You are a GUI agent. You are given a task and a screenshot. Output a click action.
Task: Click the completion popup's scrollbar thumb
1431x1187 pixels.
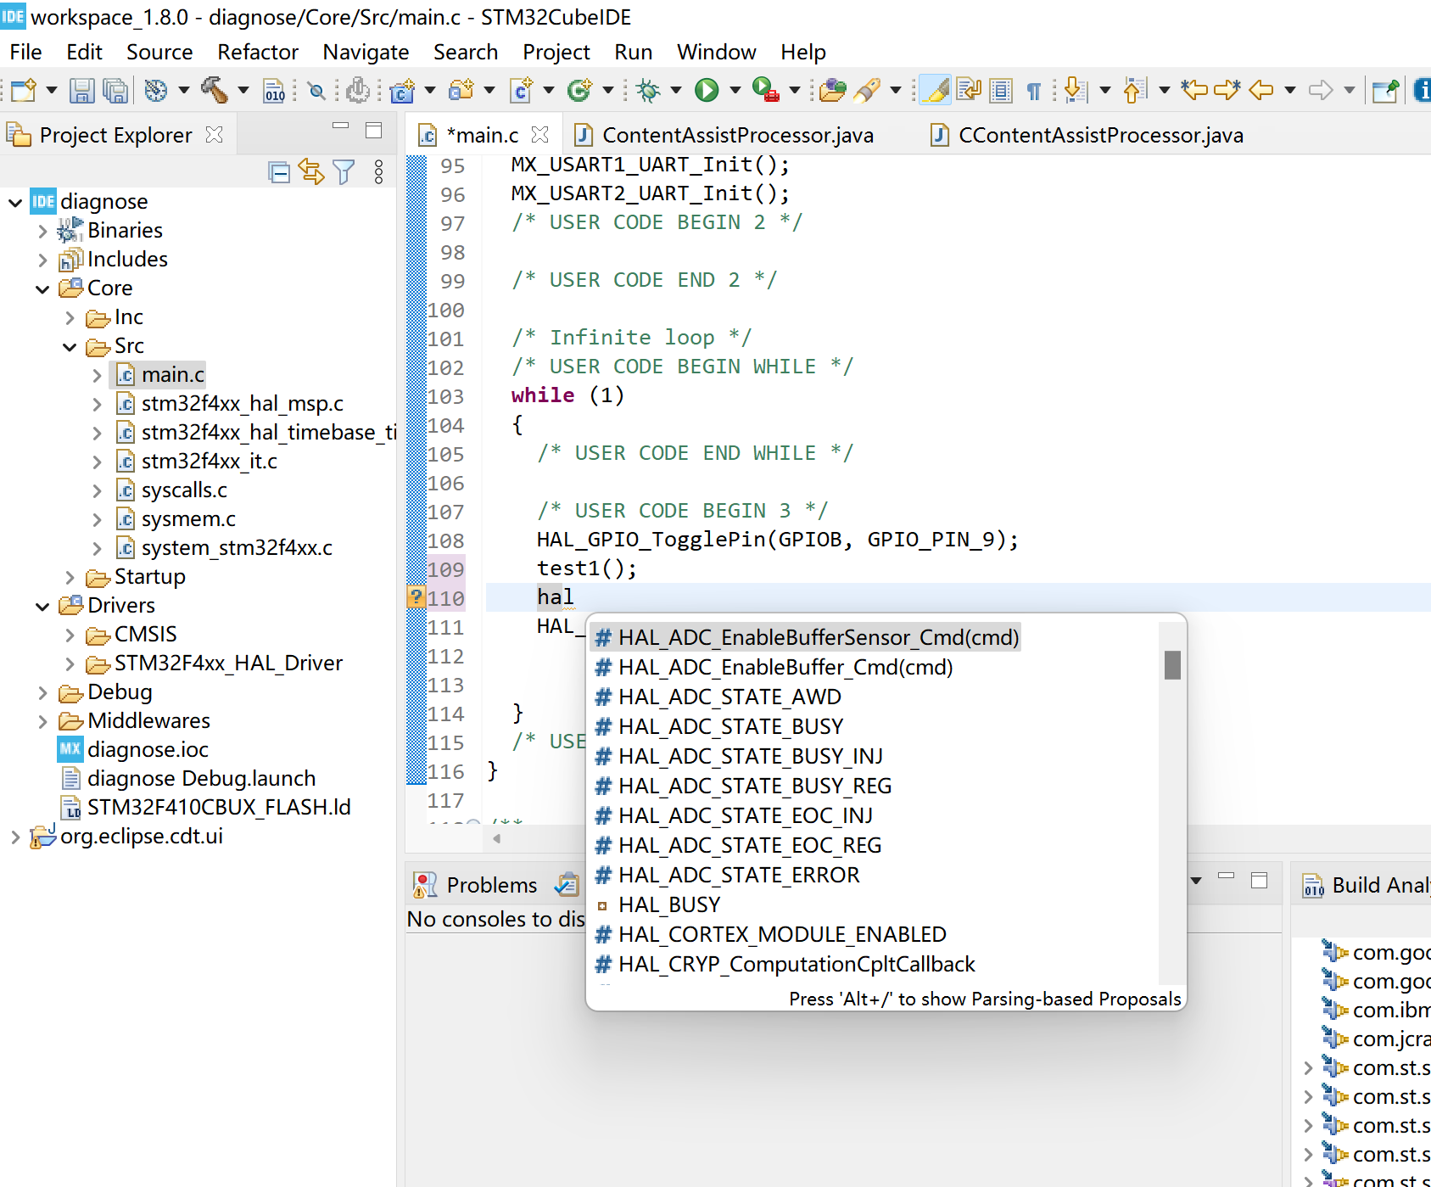pos(1171,667)
